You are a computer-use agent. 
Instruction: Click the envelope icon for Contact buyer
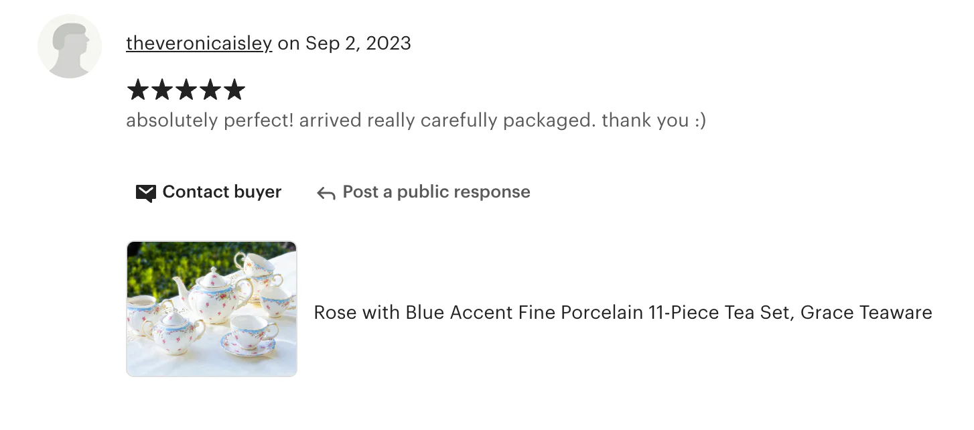pyautogui.click(x=145, y=193)
